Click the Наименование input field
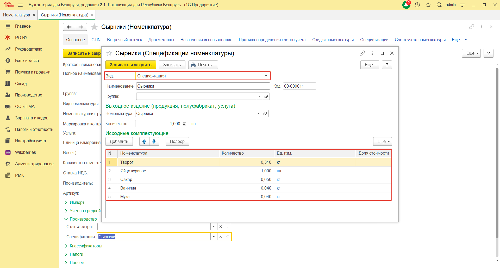Screen dimensions: 500x268 (203, 86)
